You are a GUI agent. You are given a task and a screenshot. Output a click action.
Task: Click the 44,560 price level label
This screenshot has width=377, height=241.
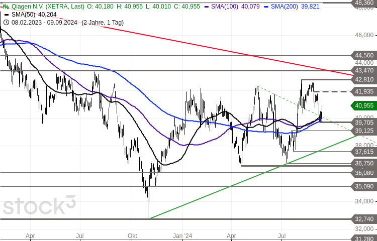pyautogui.click(x=364, y=56)
